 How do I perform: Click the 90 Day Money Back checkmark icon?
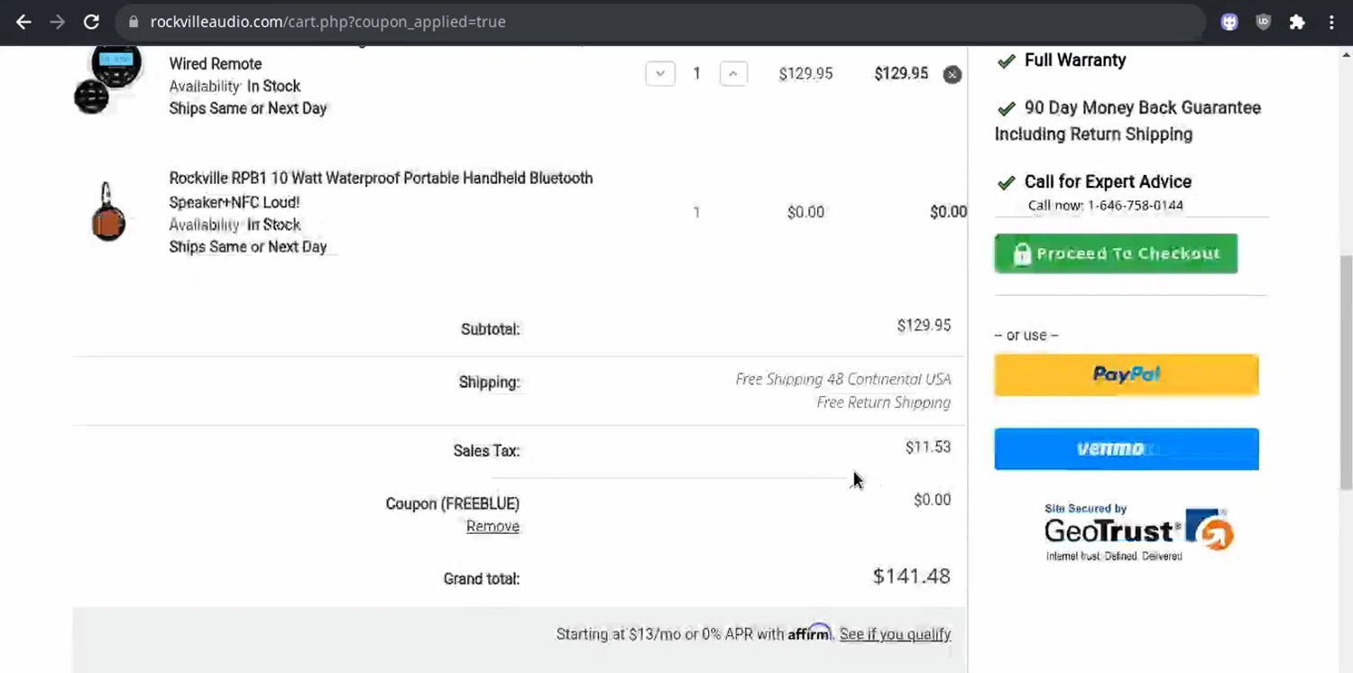click(x=1007, y=108)
